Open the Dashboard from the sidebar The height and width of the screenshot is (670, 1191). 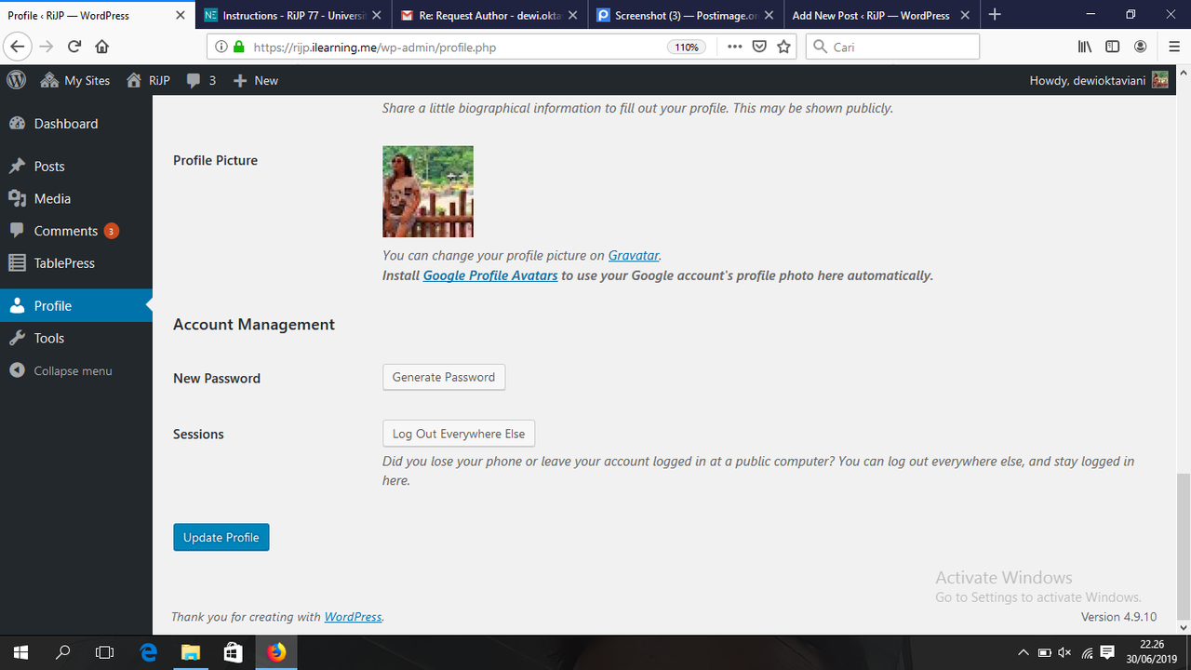click(65, 123)
